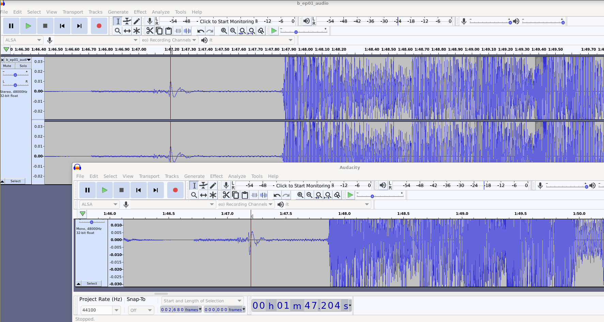
Task: Click Zoom In magnifier in b_ep01_audio window
Action: [x=224, y=31]
